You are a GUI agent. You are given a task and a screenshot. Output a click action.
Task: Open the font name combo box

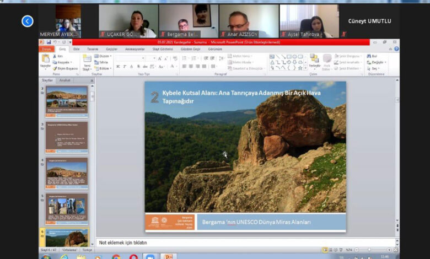pos(130,58)
